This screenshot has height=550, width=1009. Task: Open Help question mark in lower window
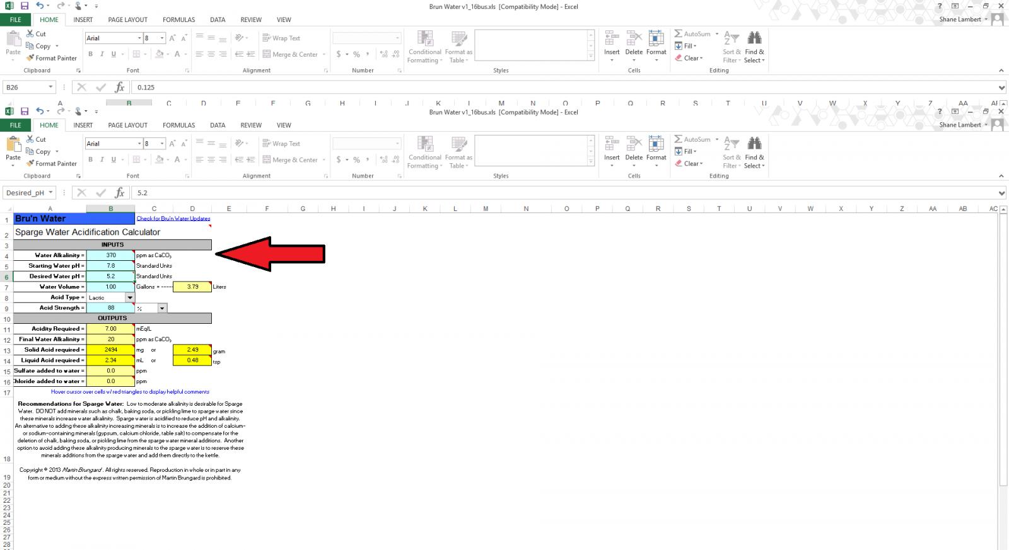tap(940, 112)
